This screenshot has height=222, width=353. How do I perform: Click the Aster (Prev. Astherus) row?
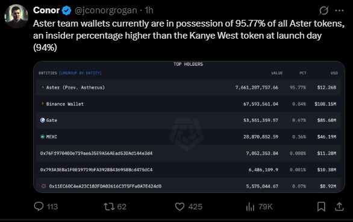pos(188,87)
